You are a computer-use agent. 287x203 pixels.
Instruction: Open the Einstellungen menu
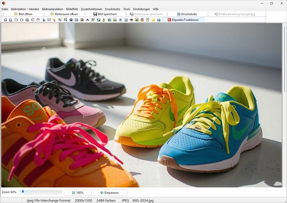141,9
